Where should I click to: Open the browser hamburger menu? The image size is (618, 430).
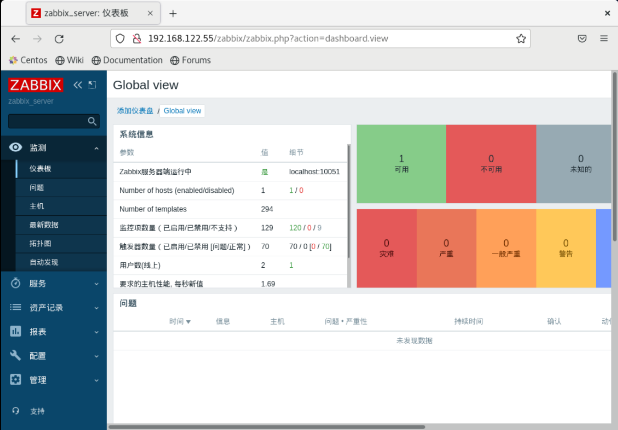tap(604, 39)
